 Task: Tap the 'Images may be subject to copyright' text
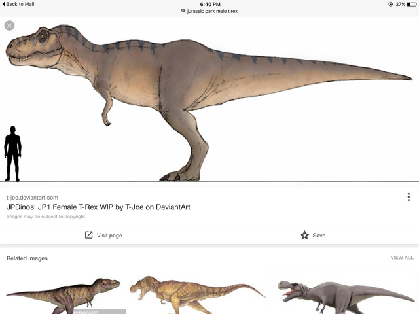point(46,217)
